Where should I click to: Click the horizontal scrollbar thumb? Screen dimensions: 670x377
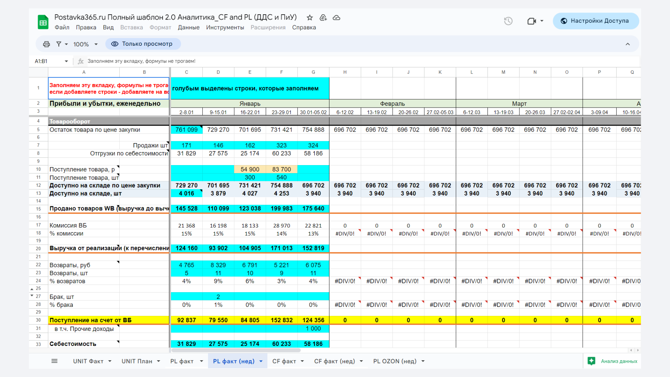click(236, 350)
